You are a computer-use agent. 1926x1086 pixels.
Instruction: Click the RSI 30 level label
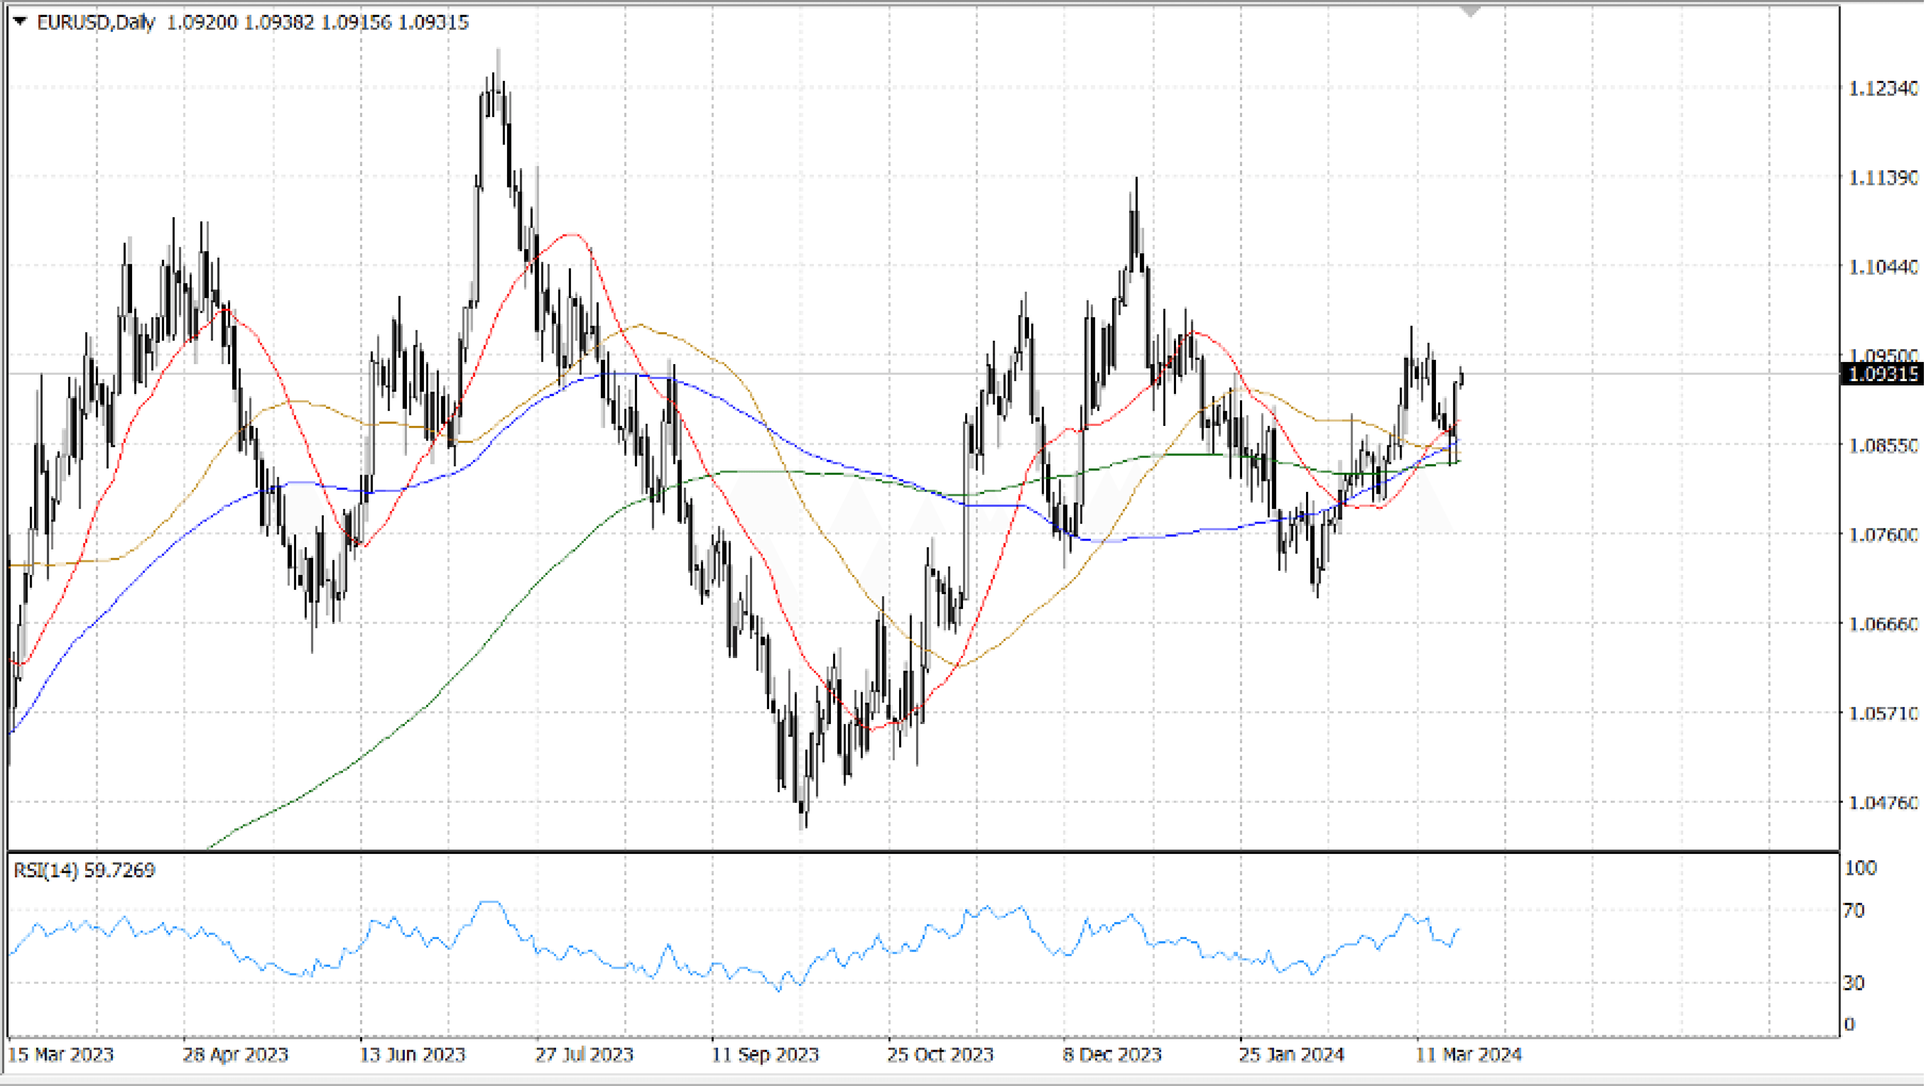click(x=1853, y=983)
